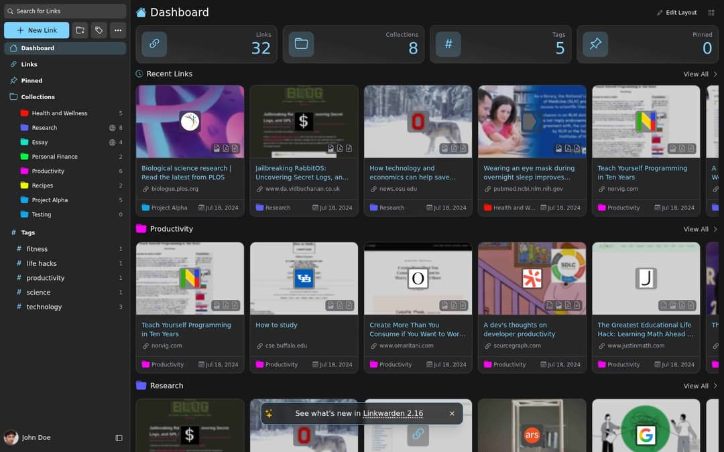The image size is (724, 452).
Task: Click the new tag icon button
Action: click(99, 30)
